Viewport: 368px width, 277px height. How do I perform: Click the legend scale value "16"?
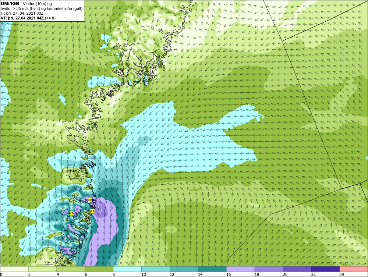[x=229, y=274]
